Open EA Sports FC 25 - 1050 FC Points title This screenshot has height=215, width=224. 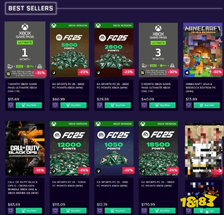pyautogui.click(x=112, y=184)
